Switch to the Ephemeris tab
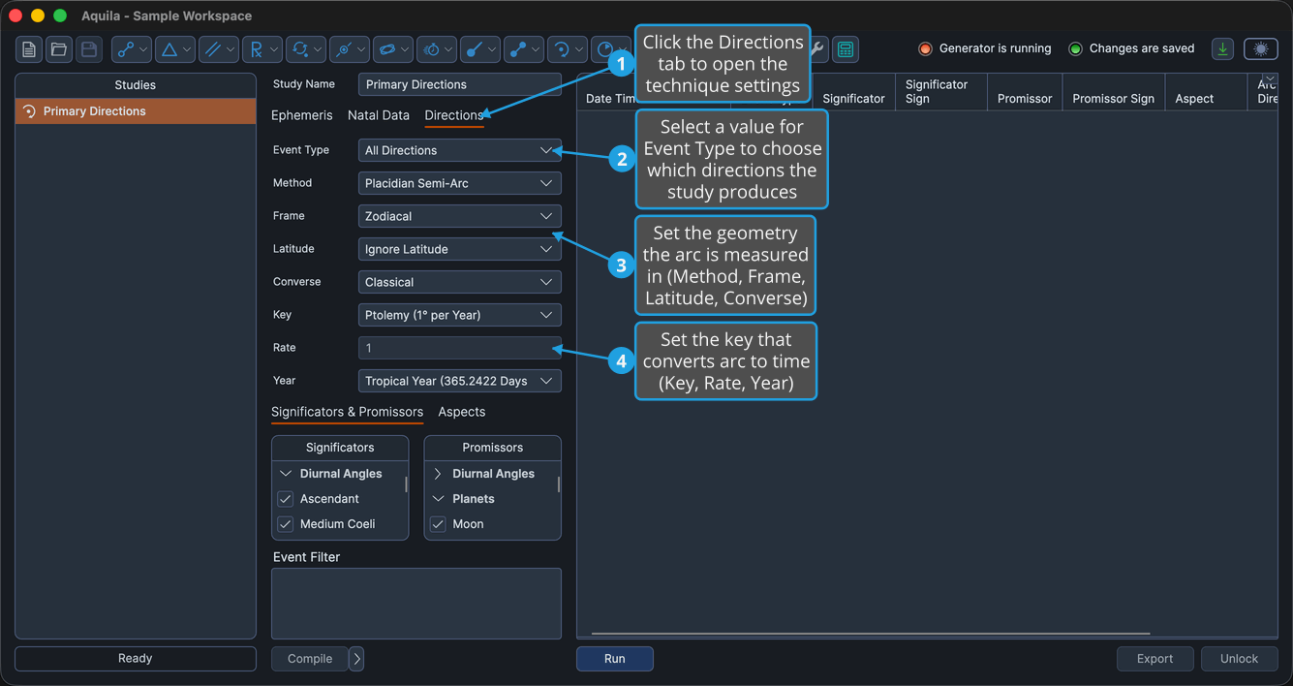The image size is (1293, 686). tap(302, 115)
